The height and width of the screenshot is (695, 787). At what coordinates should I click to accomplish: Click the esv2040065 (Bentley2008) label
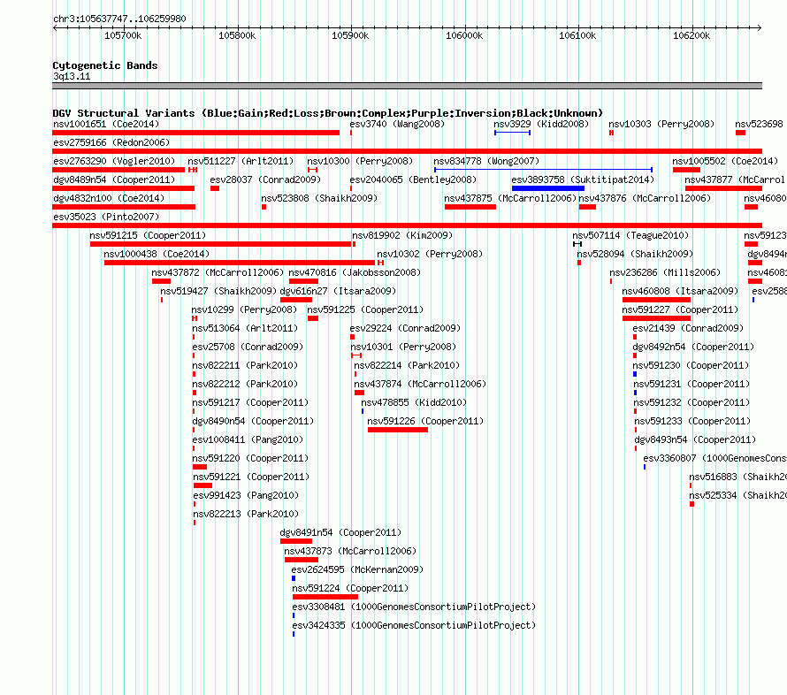click(x=413, y=179)
